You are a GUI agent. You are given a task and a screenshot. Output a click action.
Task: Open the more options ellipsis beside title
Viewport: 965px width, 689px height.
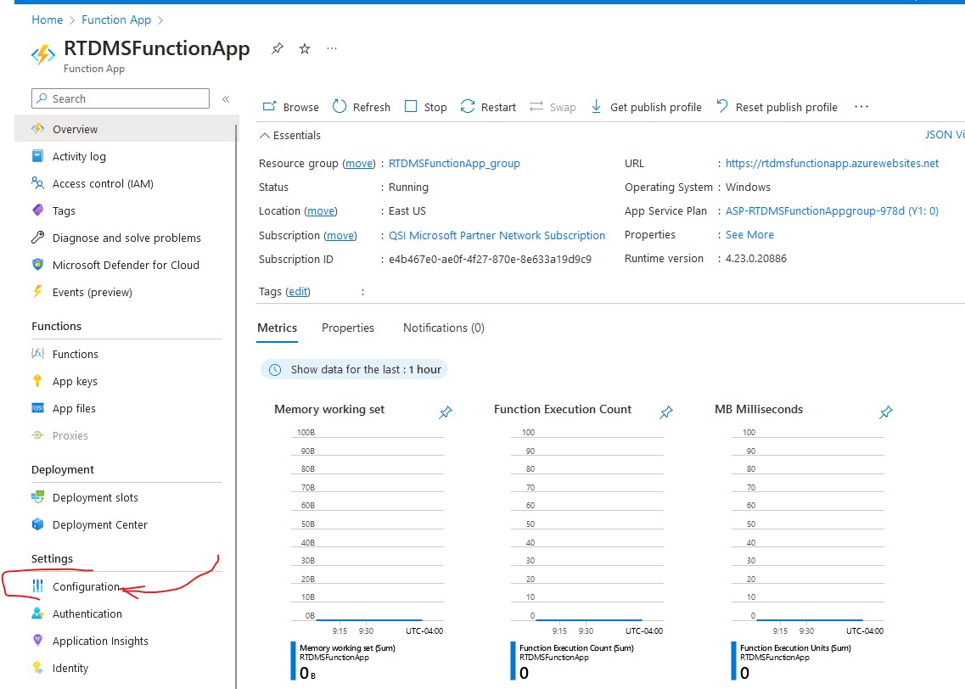coord(332,48)
